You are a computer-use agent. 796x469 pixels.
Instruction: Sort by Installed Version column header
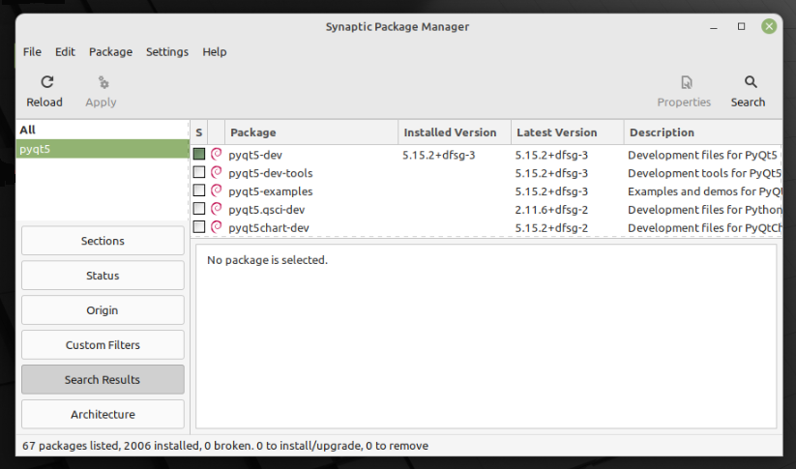pyautogui.click(x=451, y=132)
